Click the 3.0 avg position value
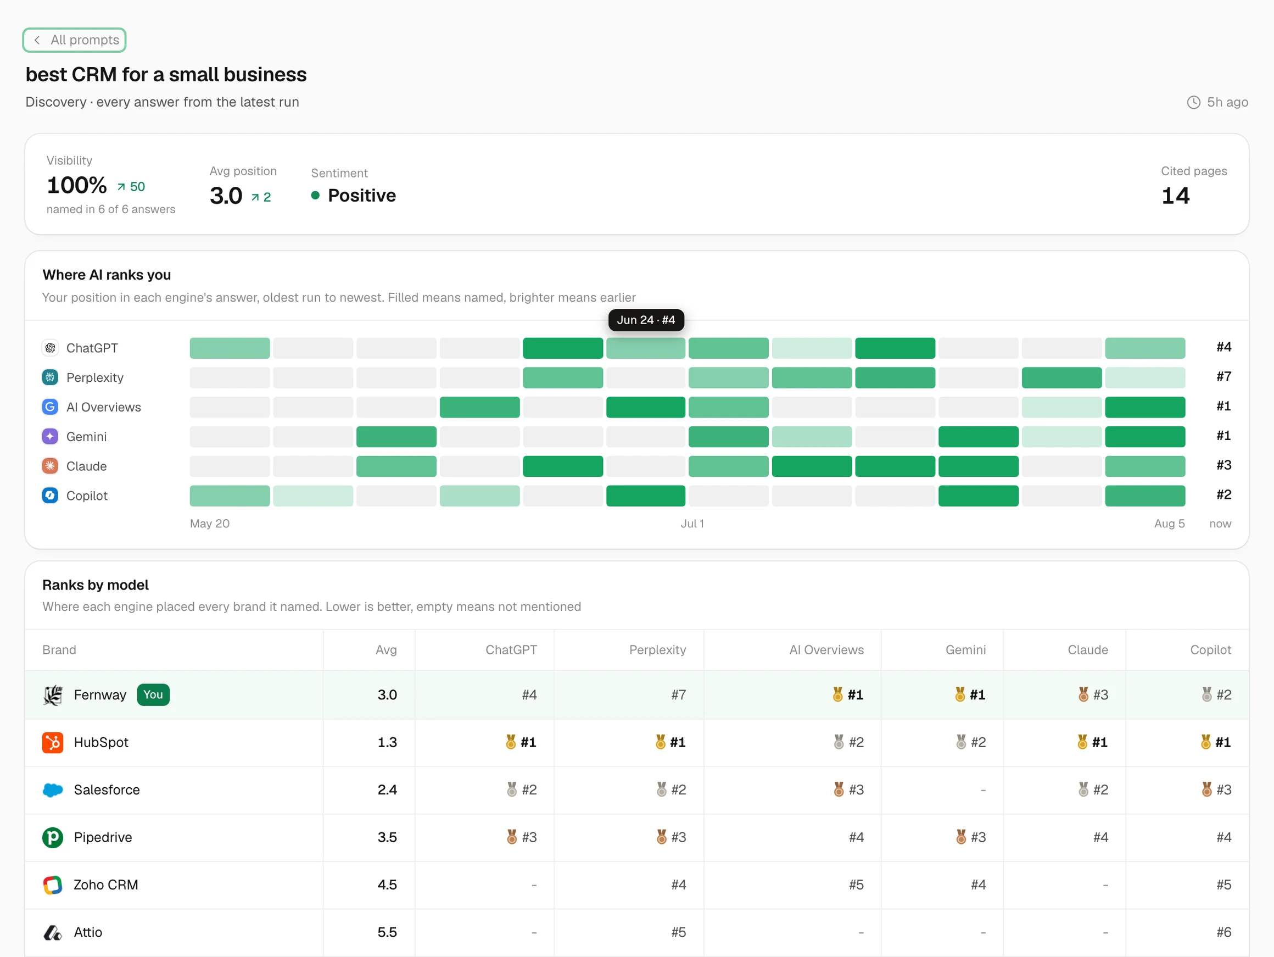 click(x=226, y=196)
